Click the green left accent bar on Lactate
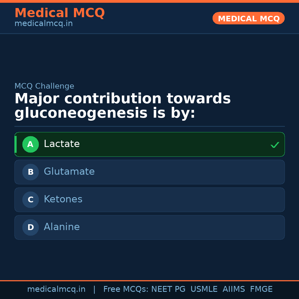The height and width of the screenshot is (299, 299). [16, 144]
